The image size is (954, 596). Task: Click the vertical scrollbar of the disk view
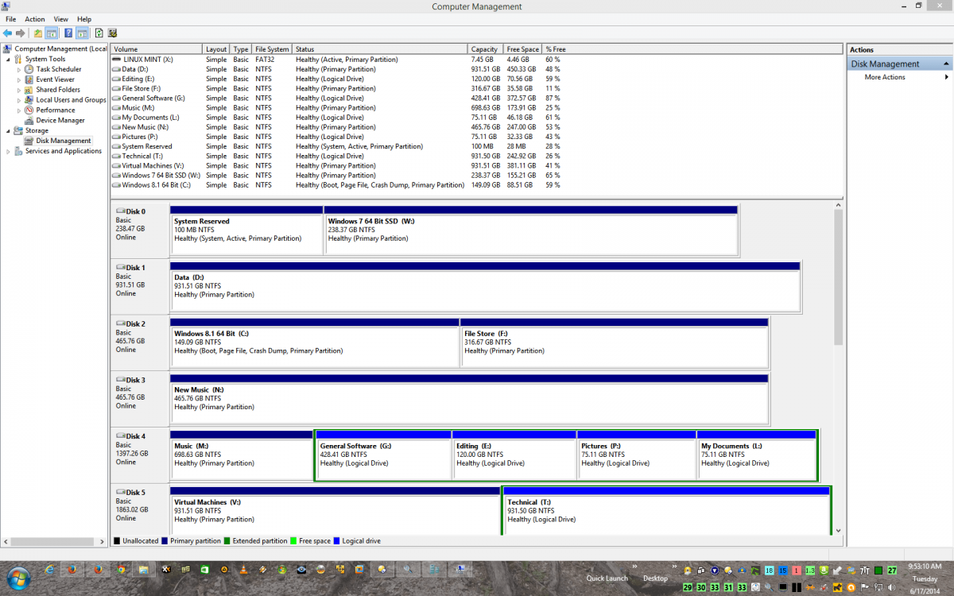[838, 278]
